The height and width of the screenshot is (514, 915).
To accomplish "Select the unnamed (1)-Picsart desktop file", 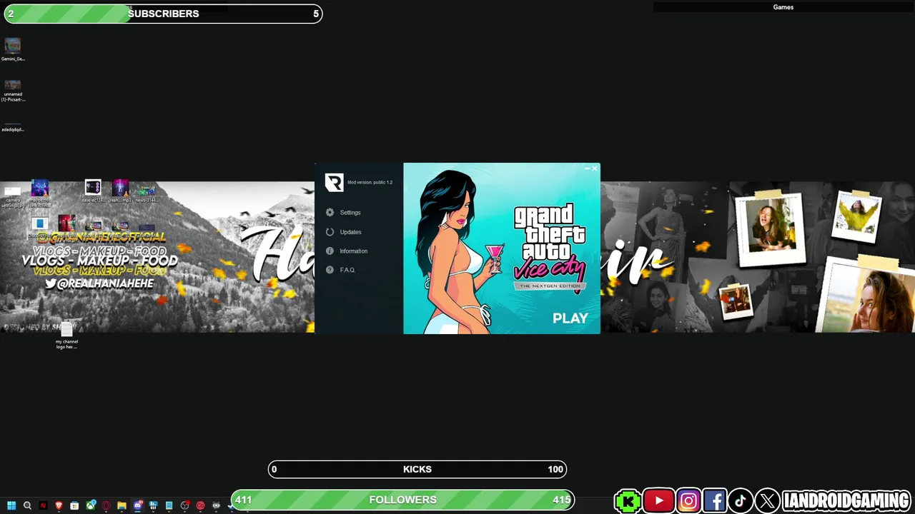I will [x=13, y=91].
